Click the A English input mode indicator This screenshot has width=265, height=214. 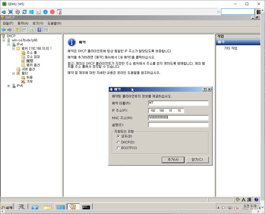[243, 200]
